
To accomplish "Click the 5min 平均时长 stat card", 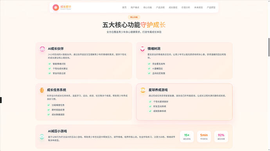I will (204, 137).
